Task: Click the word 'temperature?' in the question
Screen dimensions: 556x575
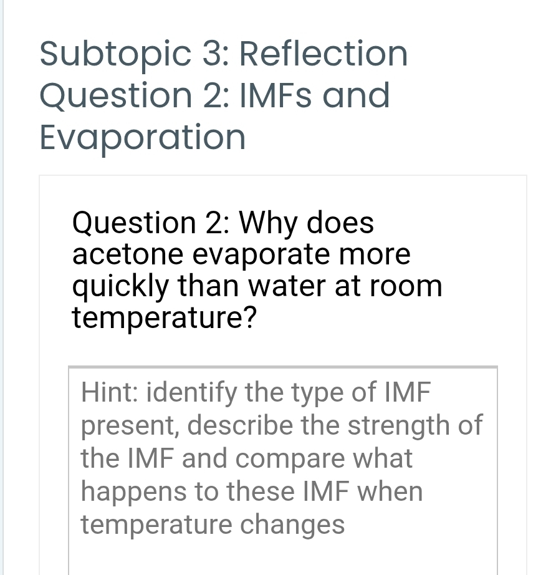Action: 165,319
